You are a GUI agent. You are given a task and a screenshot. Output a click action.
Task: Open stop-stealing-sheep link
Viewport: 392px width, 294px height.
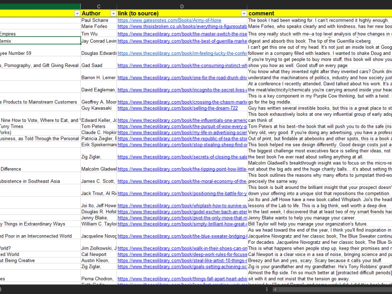(x=182, y=145)
